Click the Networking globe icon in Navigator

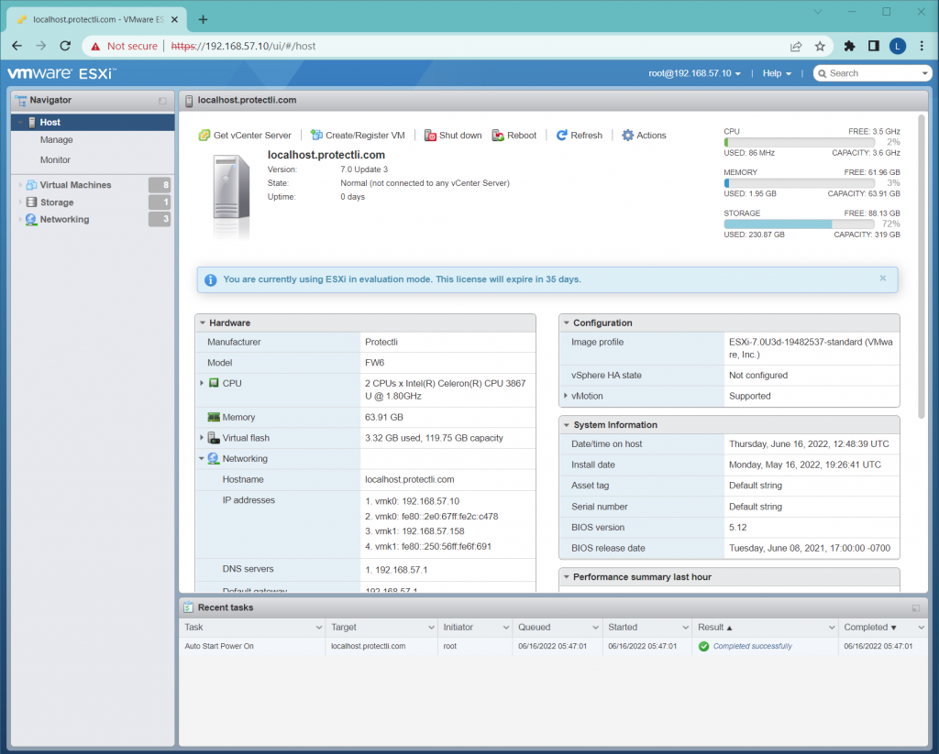pyautogui.click(x=32, y=220)
